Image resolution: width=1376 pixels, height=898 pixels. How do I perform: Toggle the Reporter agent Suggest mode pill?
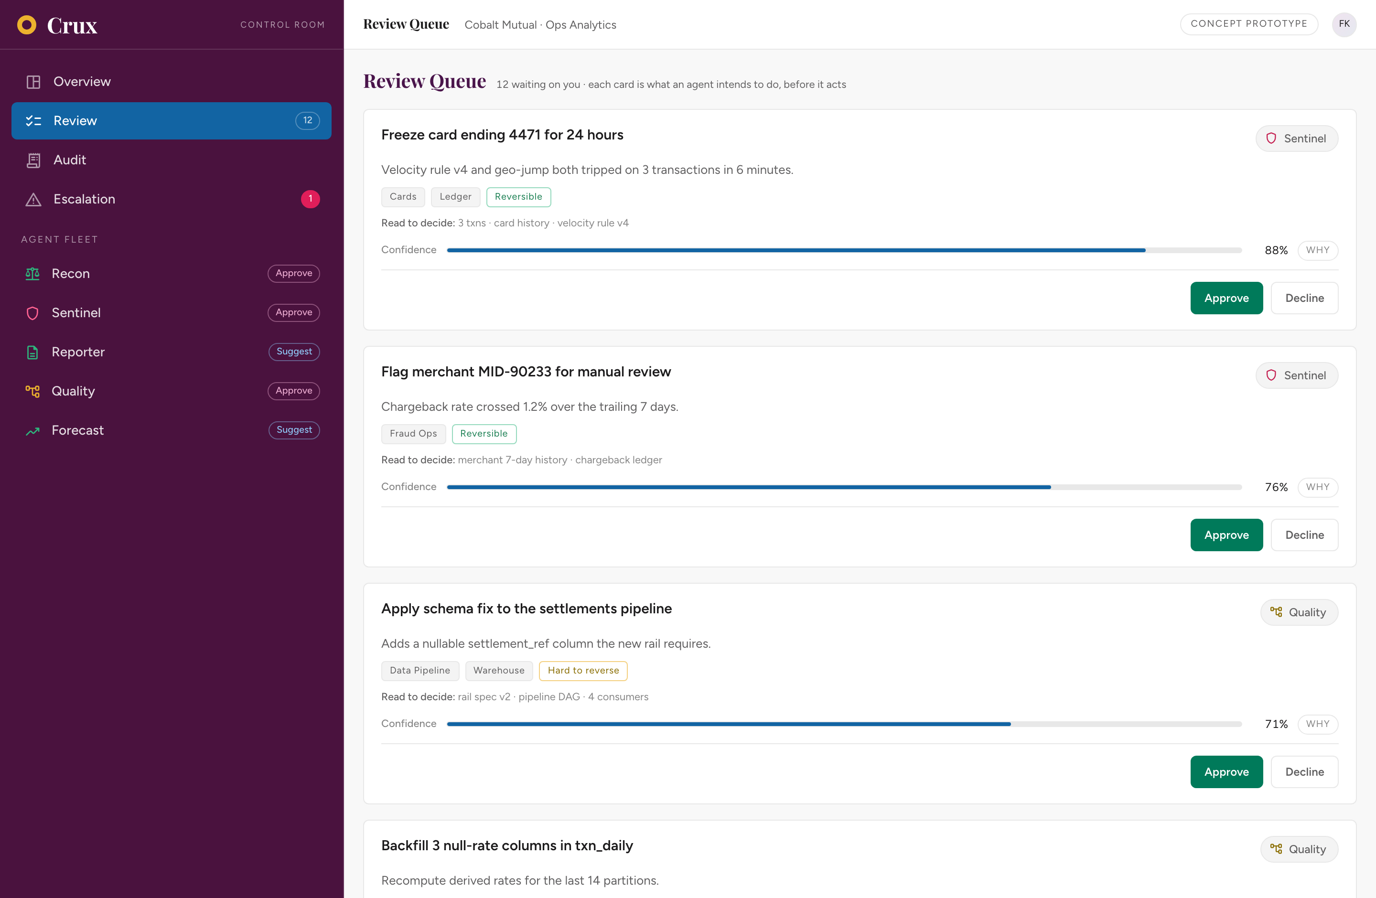point(294,352)
